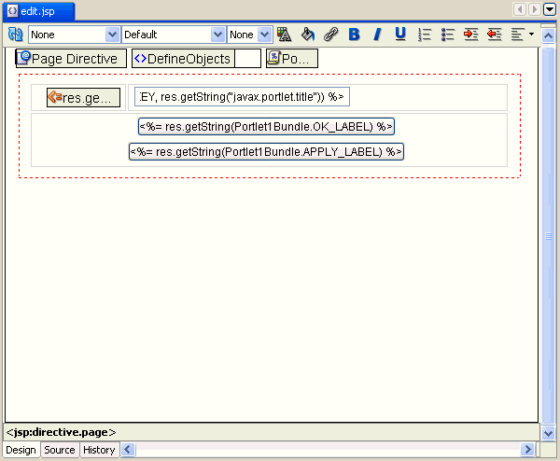Screen dimensions: 560x461
Task: Click the scriptlet scroll icon on Po...
Action: [273, 58]
